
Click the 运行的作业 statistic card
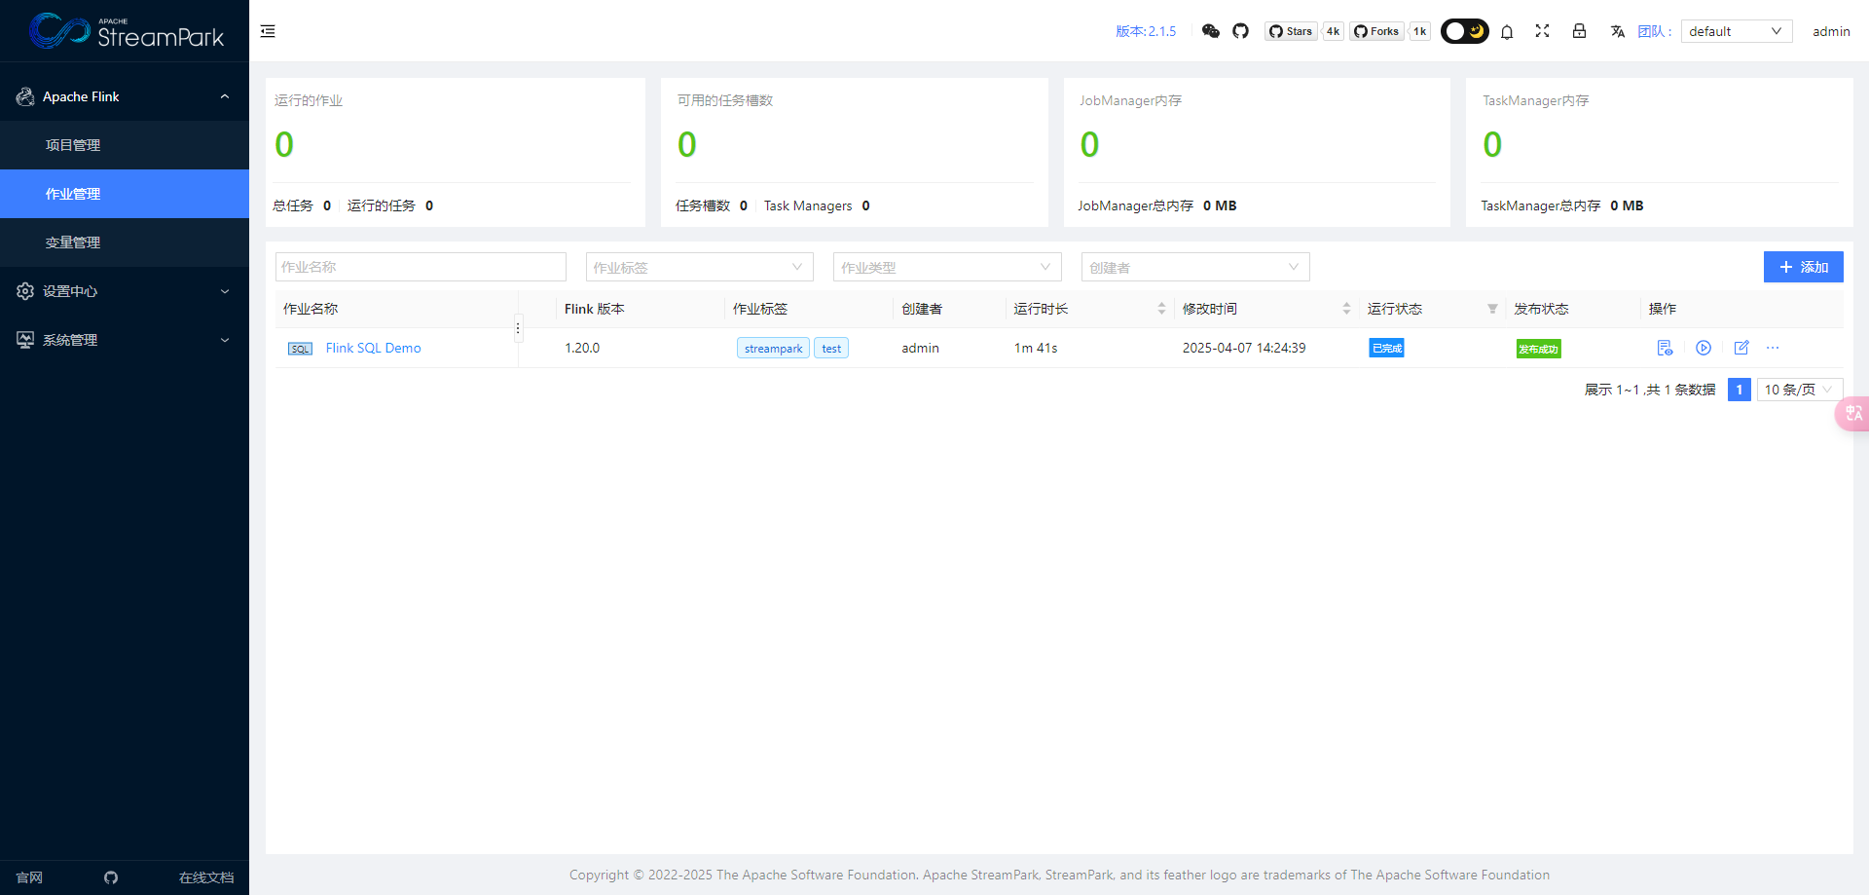(456, 152)
